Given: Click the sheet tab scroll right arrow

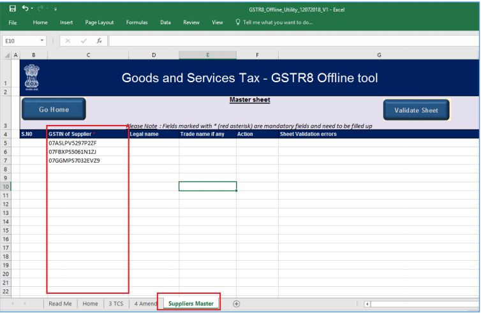Looking at the screenshot, I should [25, 303].
